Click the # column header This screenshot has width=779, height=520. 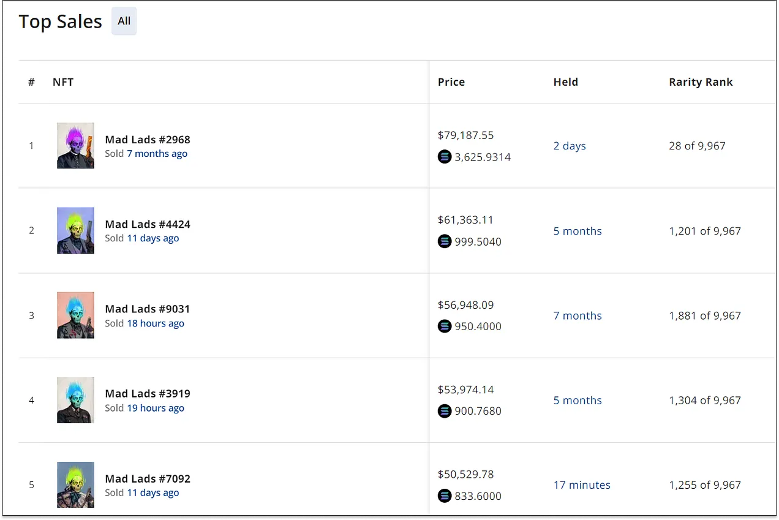tap(31, 82)
